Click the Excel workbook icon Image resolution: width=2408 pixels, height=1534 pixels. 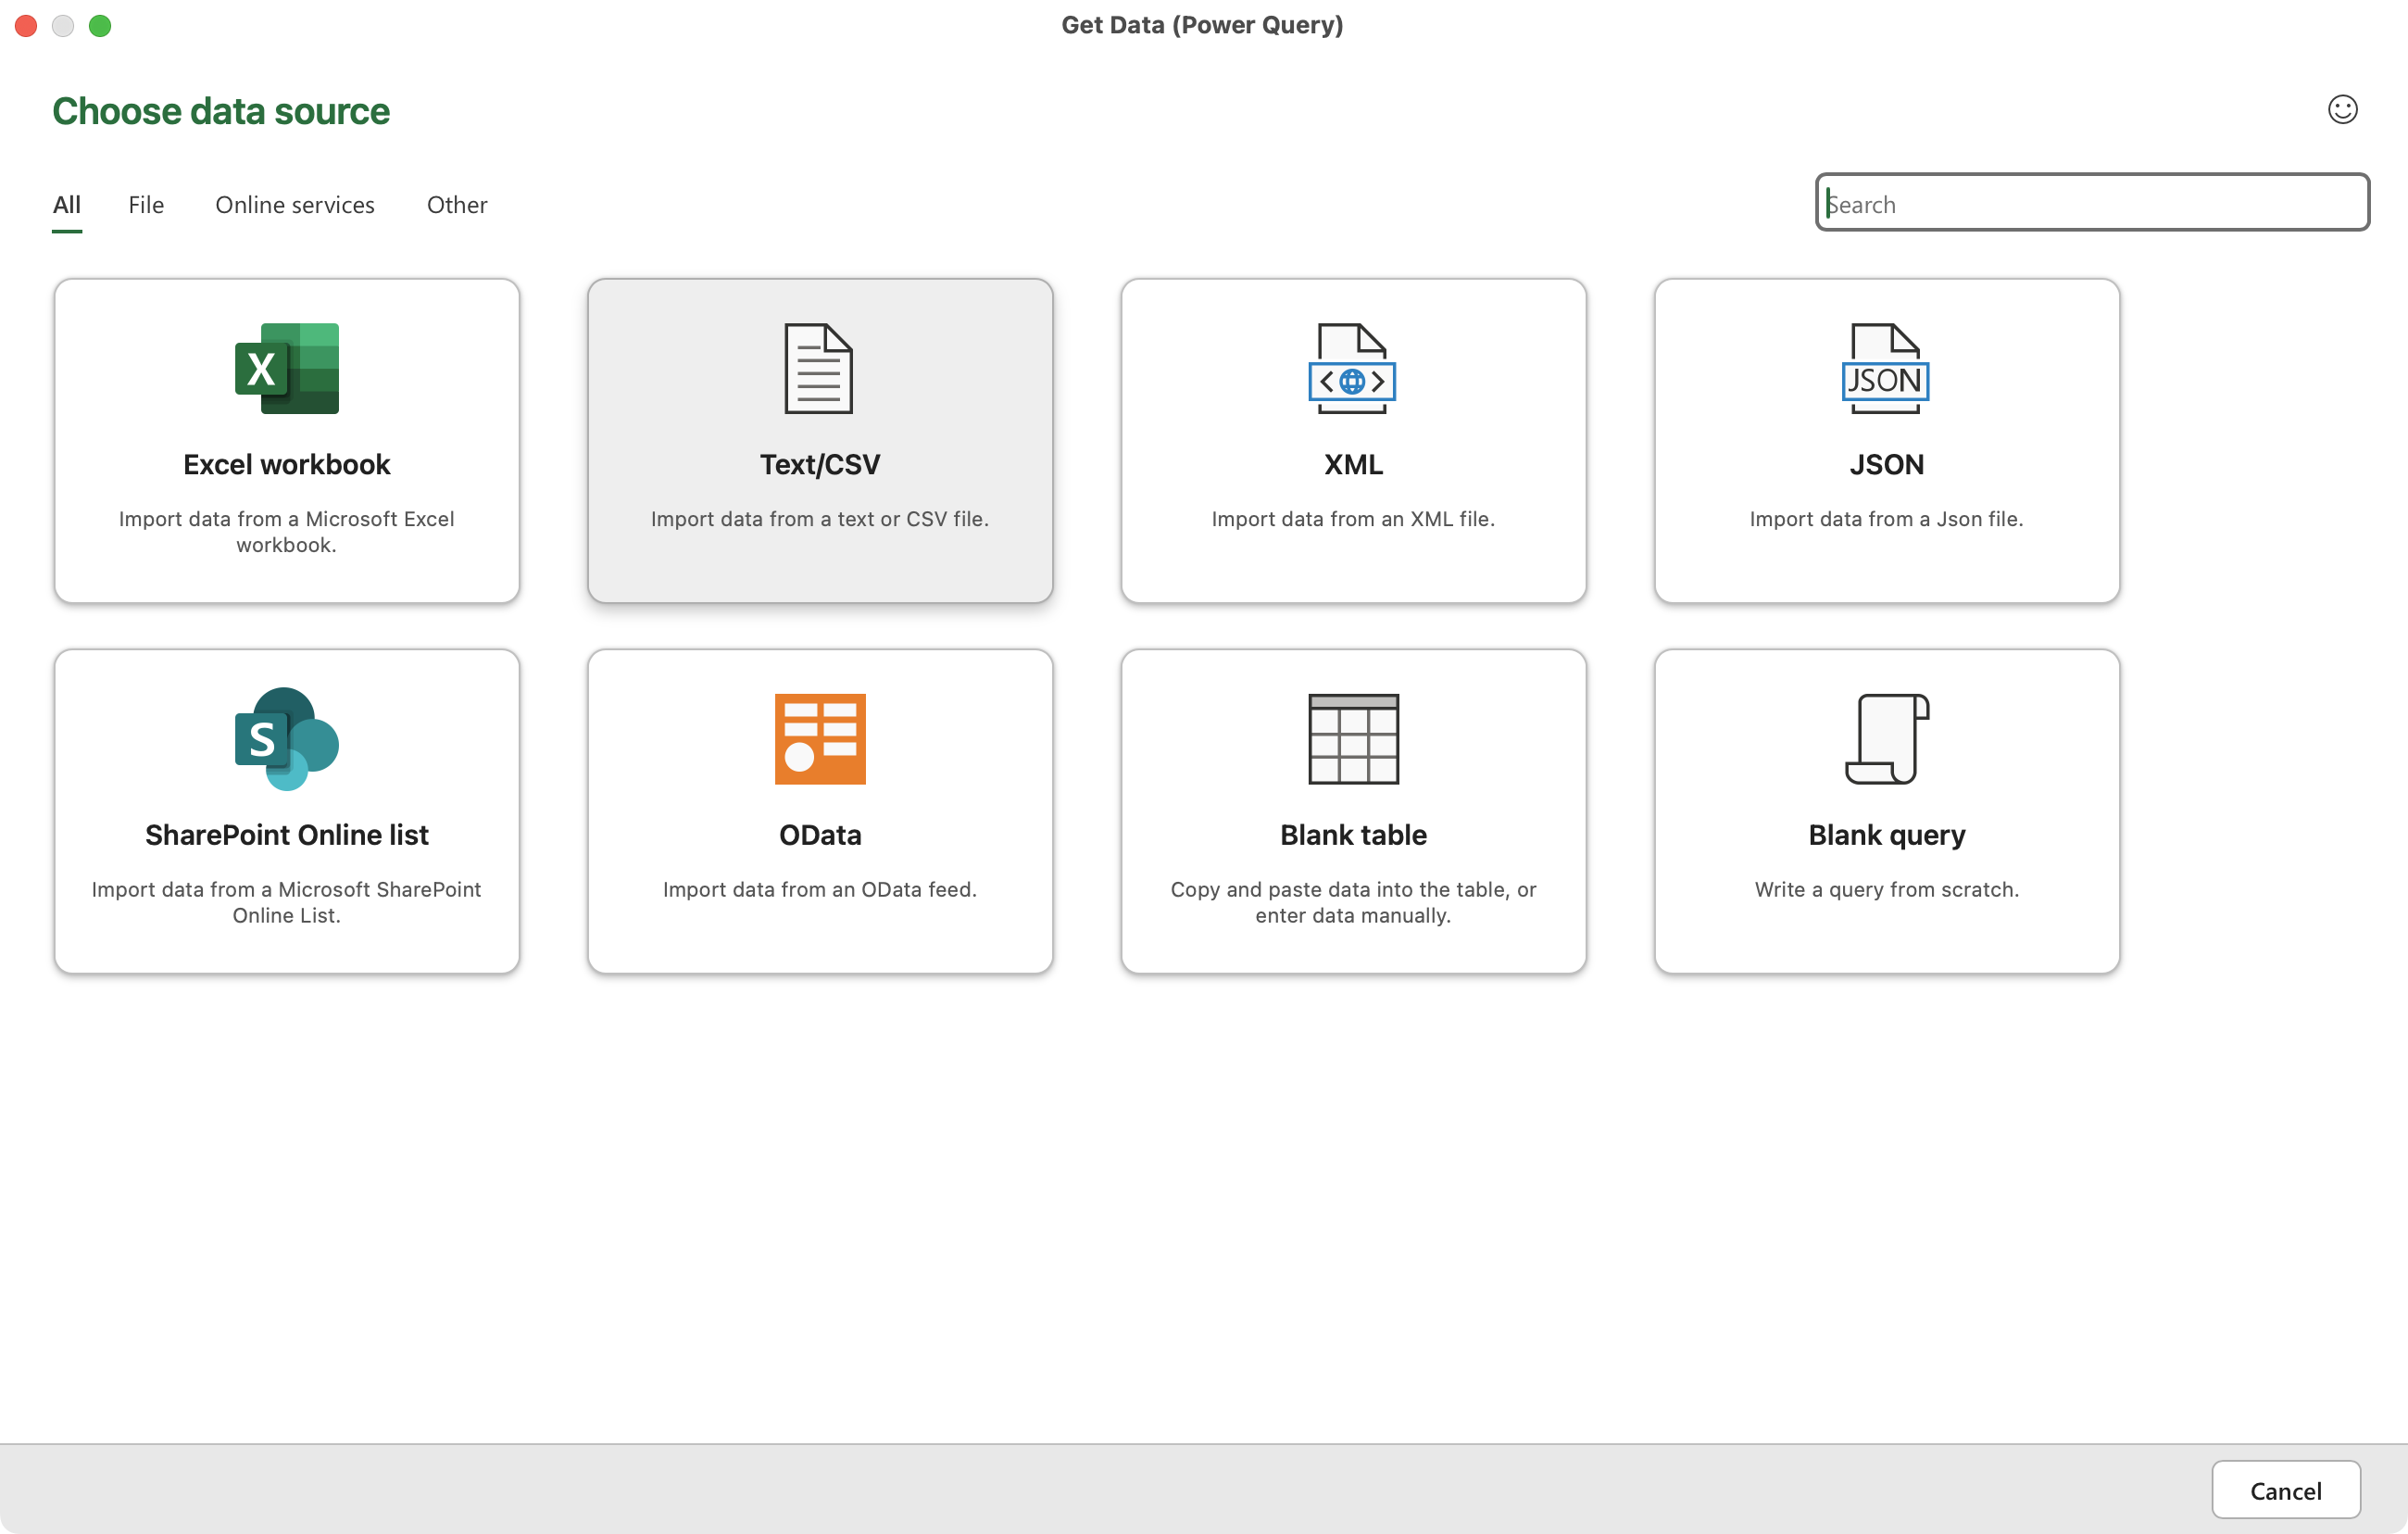click(286, 368)
